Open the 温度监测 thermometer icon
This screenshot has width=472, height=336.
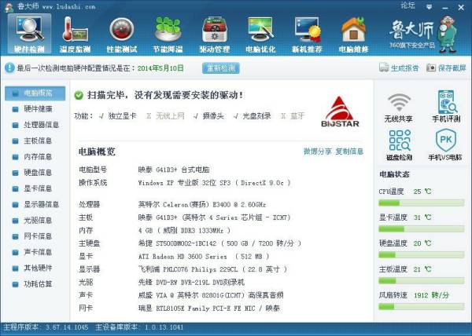point(76,34)
